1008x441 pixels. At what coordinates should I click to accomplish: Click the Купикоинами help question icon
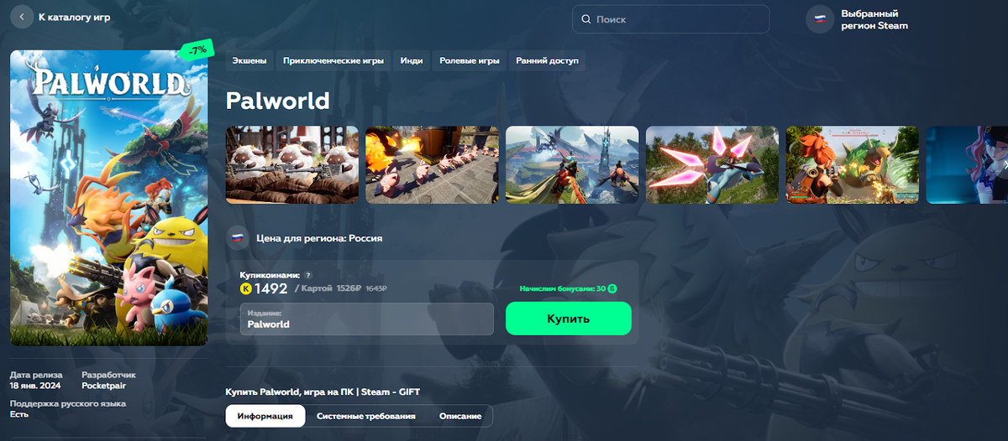coord(308,275)
